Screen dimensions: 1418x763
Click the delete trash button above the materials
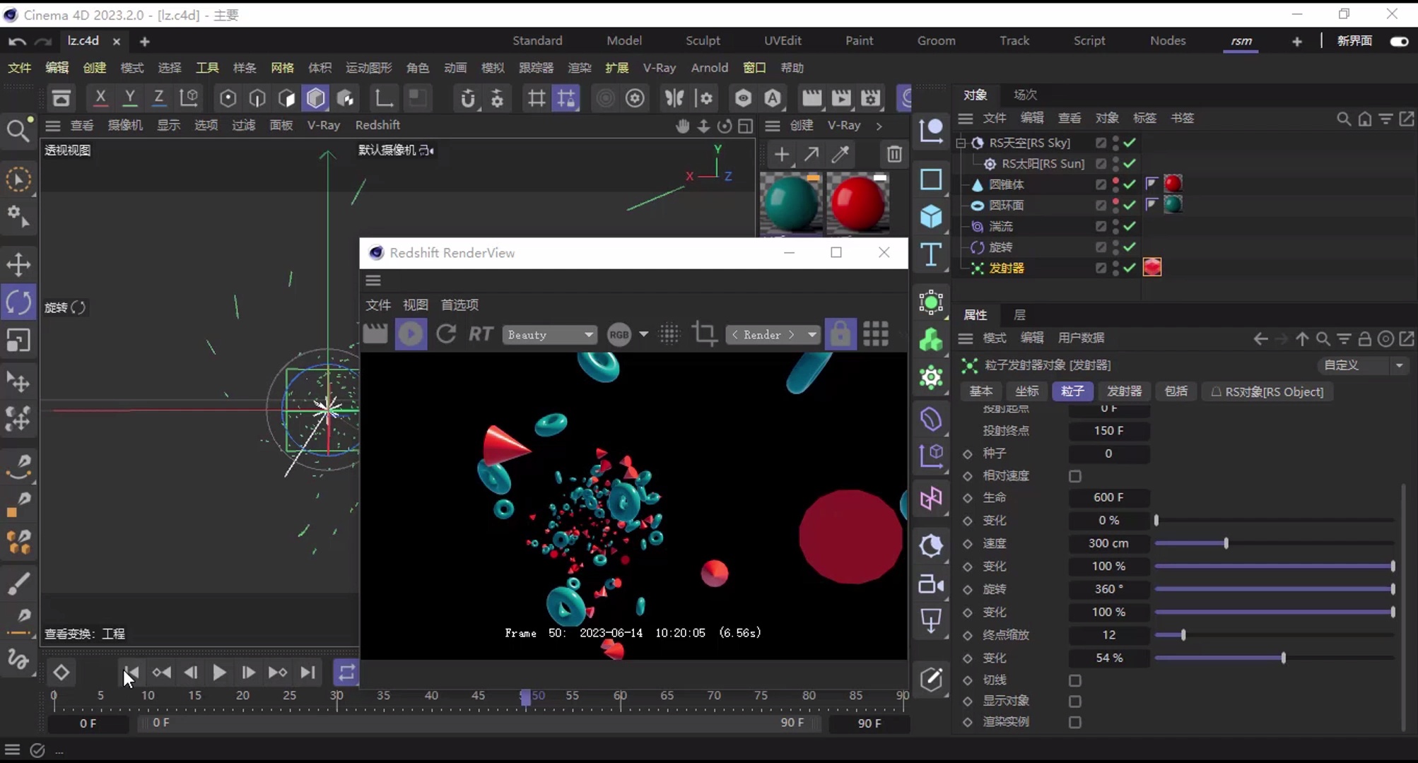[x=894, y=155]
